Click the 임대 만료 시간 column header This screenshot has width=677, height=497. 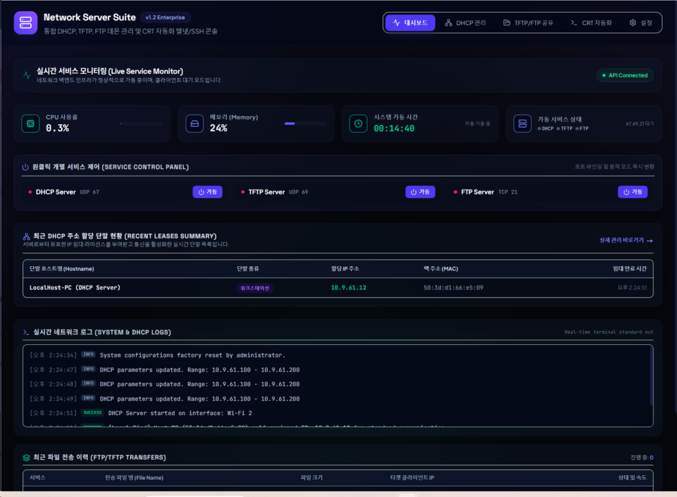click(x=629, y=269)
